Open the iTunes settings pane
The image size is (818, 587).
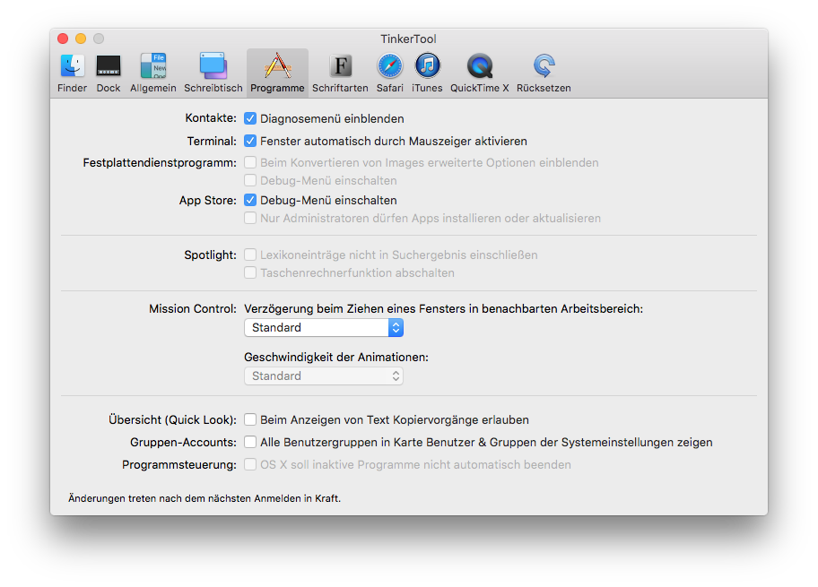click(x=427, y=73)
